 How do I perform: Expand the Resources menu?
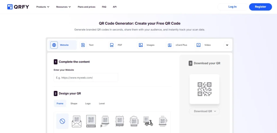point(63,7)
